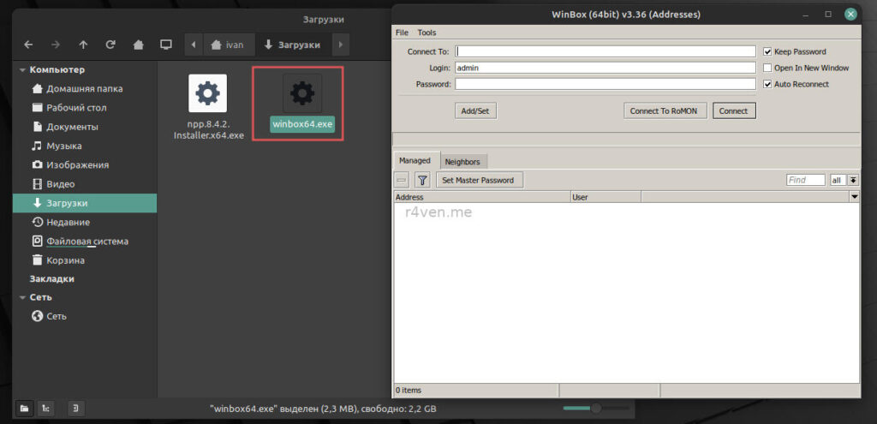Viewport: 877px width, 424px height.
Task: Collapse the Компьютер sidebar section
Action: click(22, 69)
